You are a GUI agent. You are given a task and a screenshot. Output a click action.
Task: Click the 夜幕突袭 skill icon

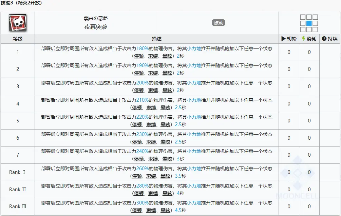[x=18, y=23]
